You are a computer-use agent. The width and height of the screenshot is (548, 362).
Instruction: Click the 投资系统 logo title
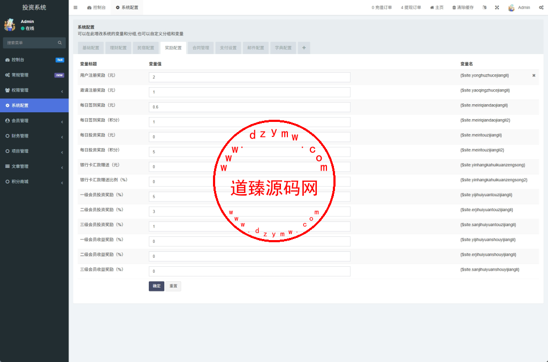(x=34, y=7)
